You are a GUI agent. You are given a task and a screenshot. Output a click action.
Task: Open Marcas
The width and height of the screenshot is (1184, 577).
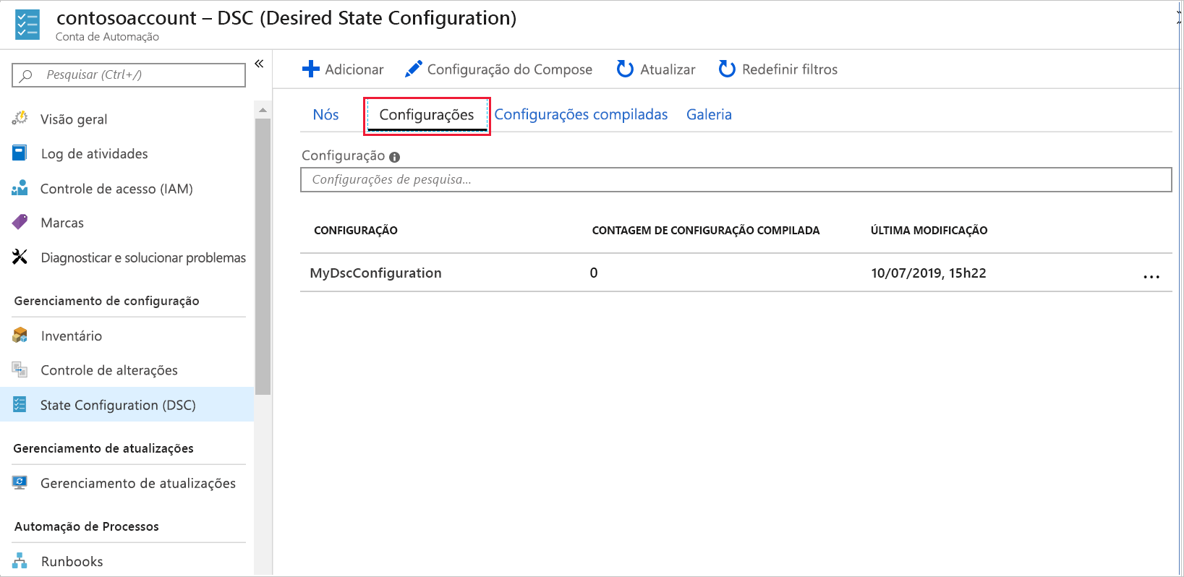coord(62,223)
